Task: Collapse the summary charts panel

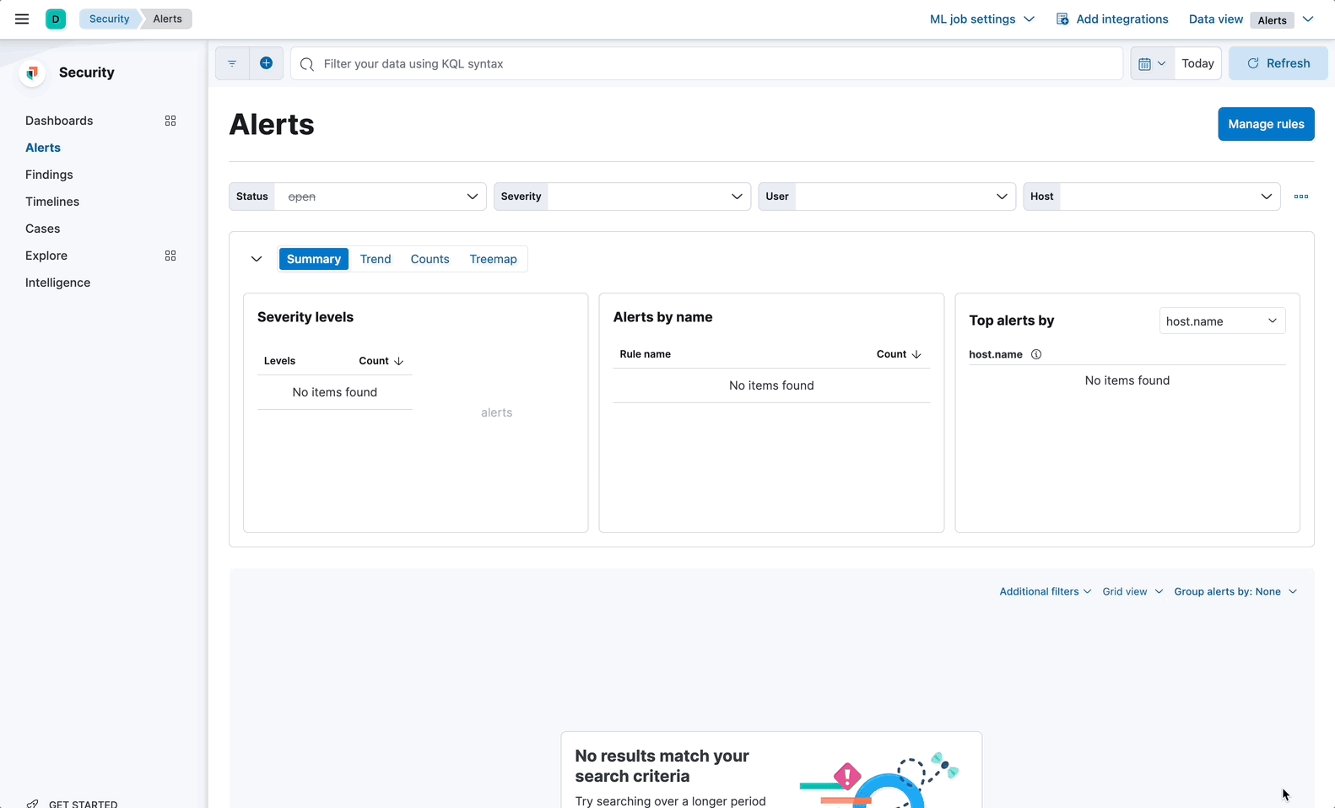Action: pos(257,259)
